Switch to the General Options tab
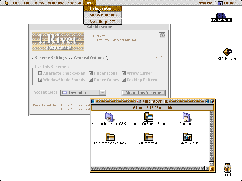This screenshot has width=242, height=181. click(x=89, y=58)
